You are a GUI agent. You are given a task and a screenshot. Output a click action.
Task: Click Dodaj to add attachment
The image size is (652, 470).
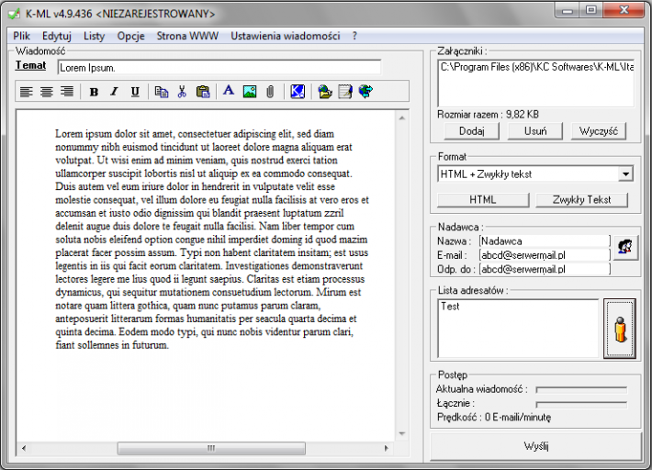pyautogui.click(x=471, y=131)
